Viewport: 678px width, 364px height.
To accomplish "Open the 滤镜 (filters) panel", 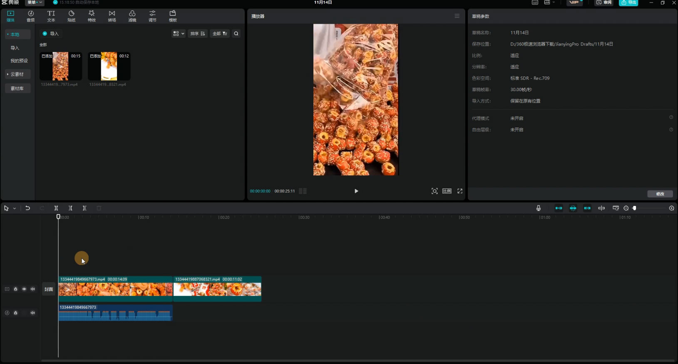I will click(132, 16).
